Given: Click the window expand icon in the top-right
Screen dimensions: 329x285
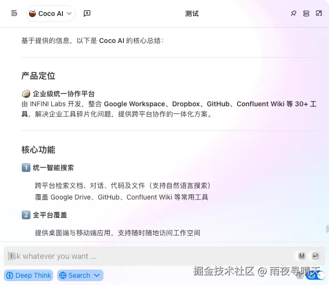Looking at the screenshot, I should 319,14.
